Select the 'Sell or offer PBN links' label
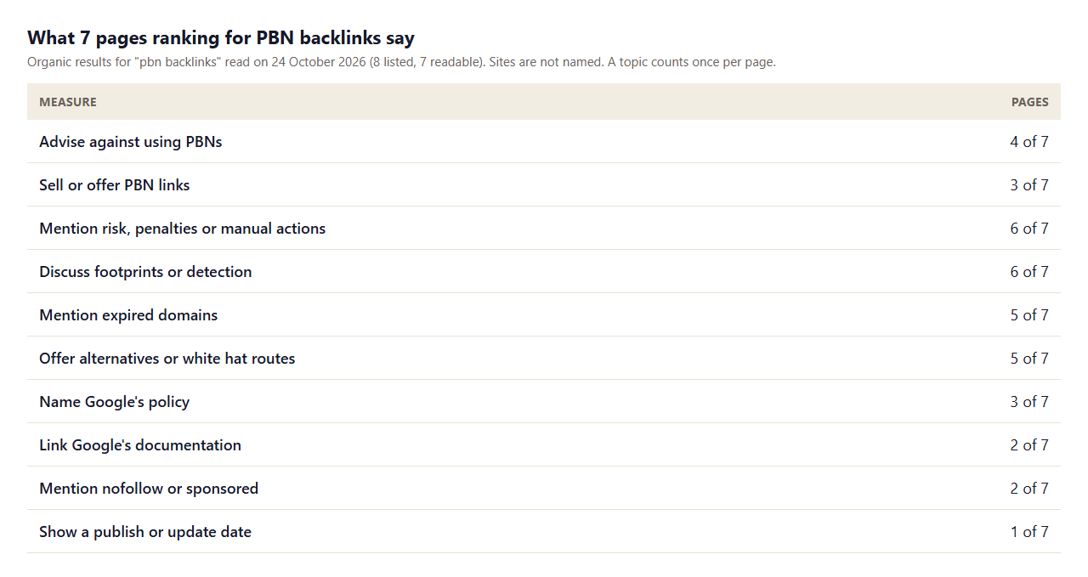 click(115, 185)
